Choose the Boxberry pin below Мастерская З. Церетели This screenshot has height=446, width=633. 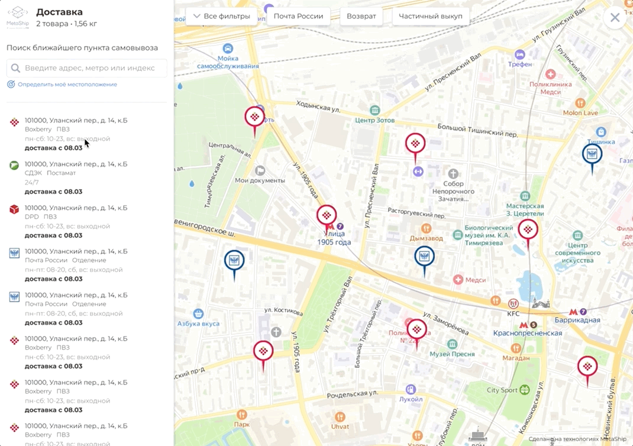(x=528, y=230)
